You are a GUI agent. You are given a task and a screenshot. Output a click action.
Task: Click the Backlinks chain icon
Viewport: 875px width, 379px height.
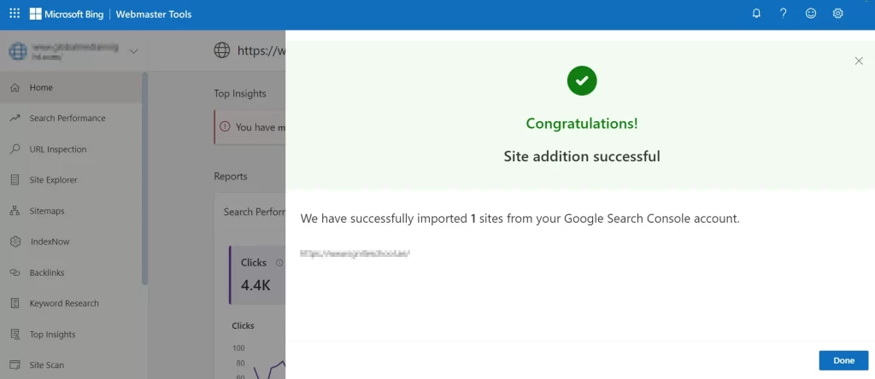(15, 273)
